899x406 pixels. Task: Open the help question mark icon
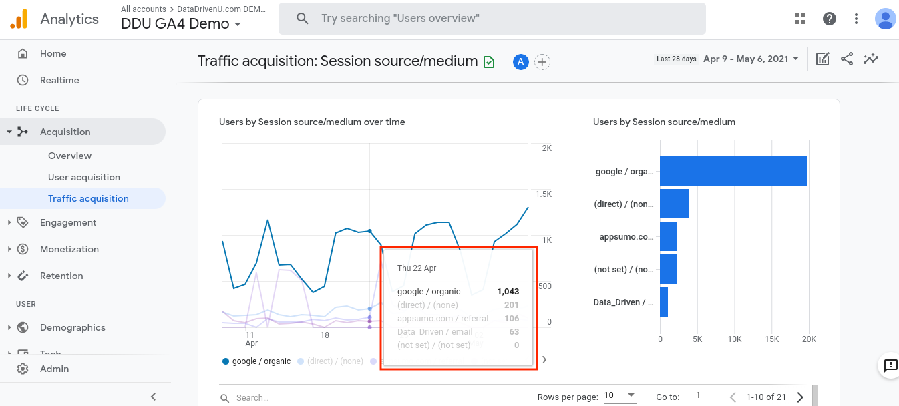pos(830,19)
